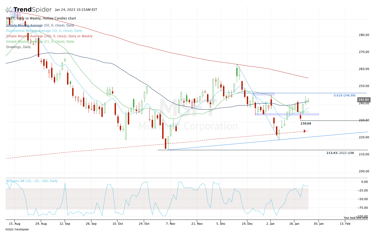Click the 24. Oct date label

(144, 224)
